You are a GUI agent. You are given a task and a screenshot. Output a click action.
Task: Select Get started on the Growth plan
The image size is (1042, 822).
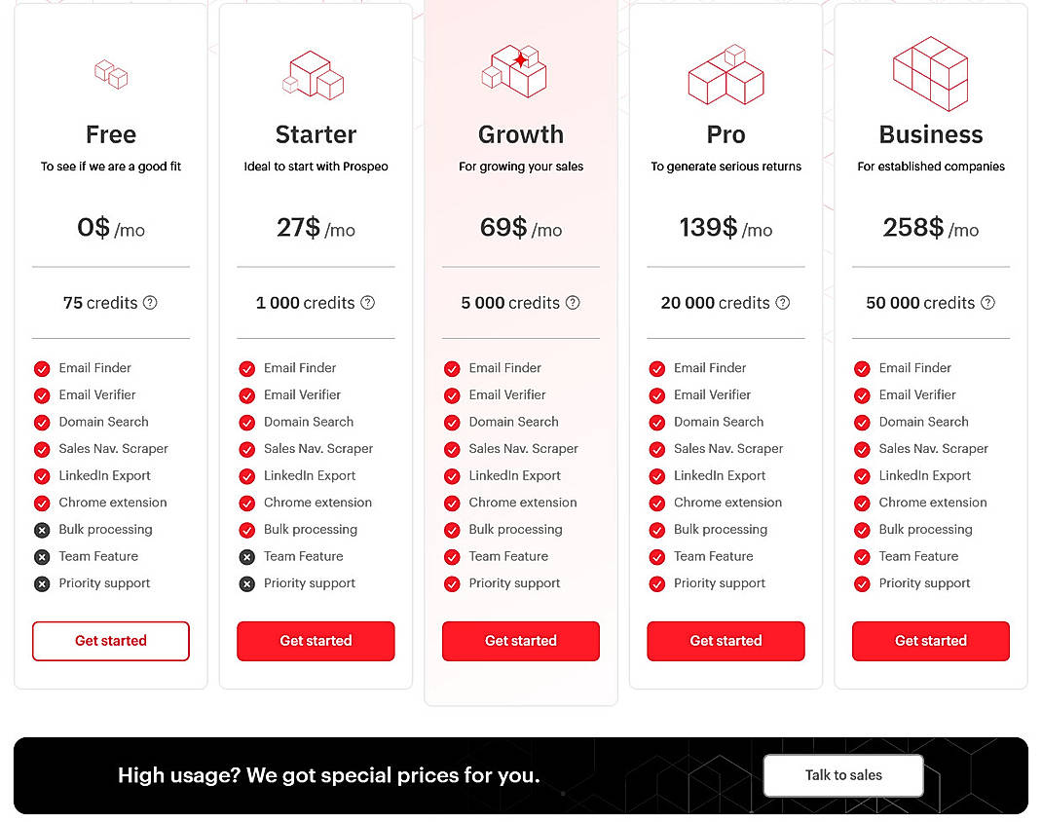520,641
